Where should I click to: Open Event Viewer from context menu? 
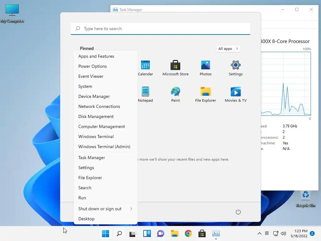(105, 76)
